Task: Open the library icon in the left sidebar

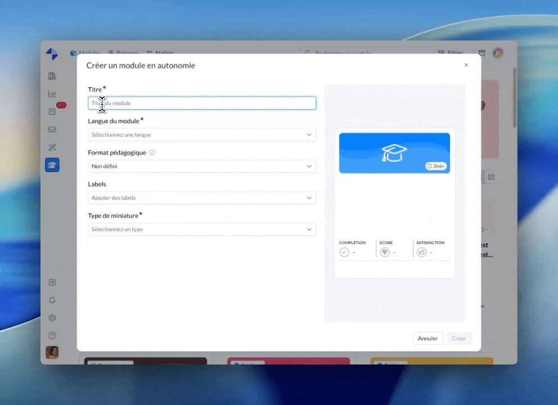Action: point(52,75)
